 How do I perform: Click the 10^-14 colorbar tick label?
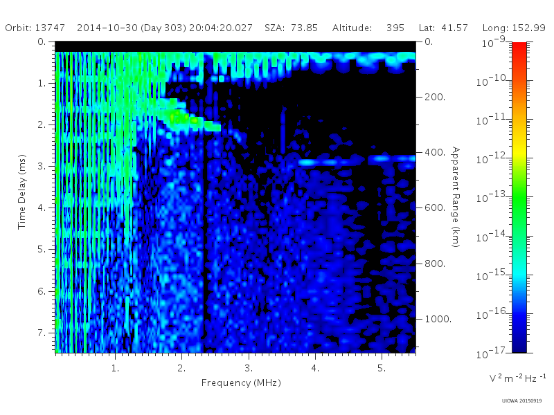click(x=492, y=236)
